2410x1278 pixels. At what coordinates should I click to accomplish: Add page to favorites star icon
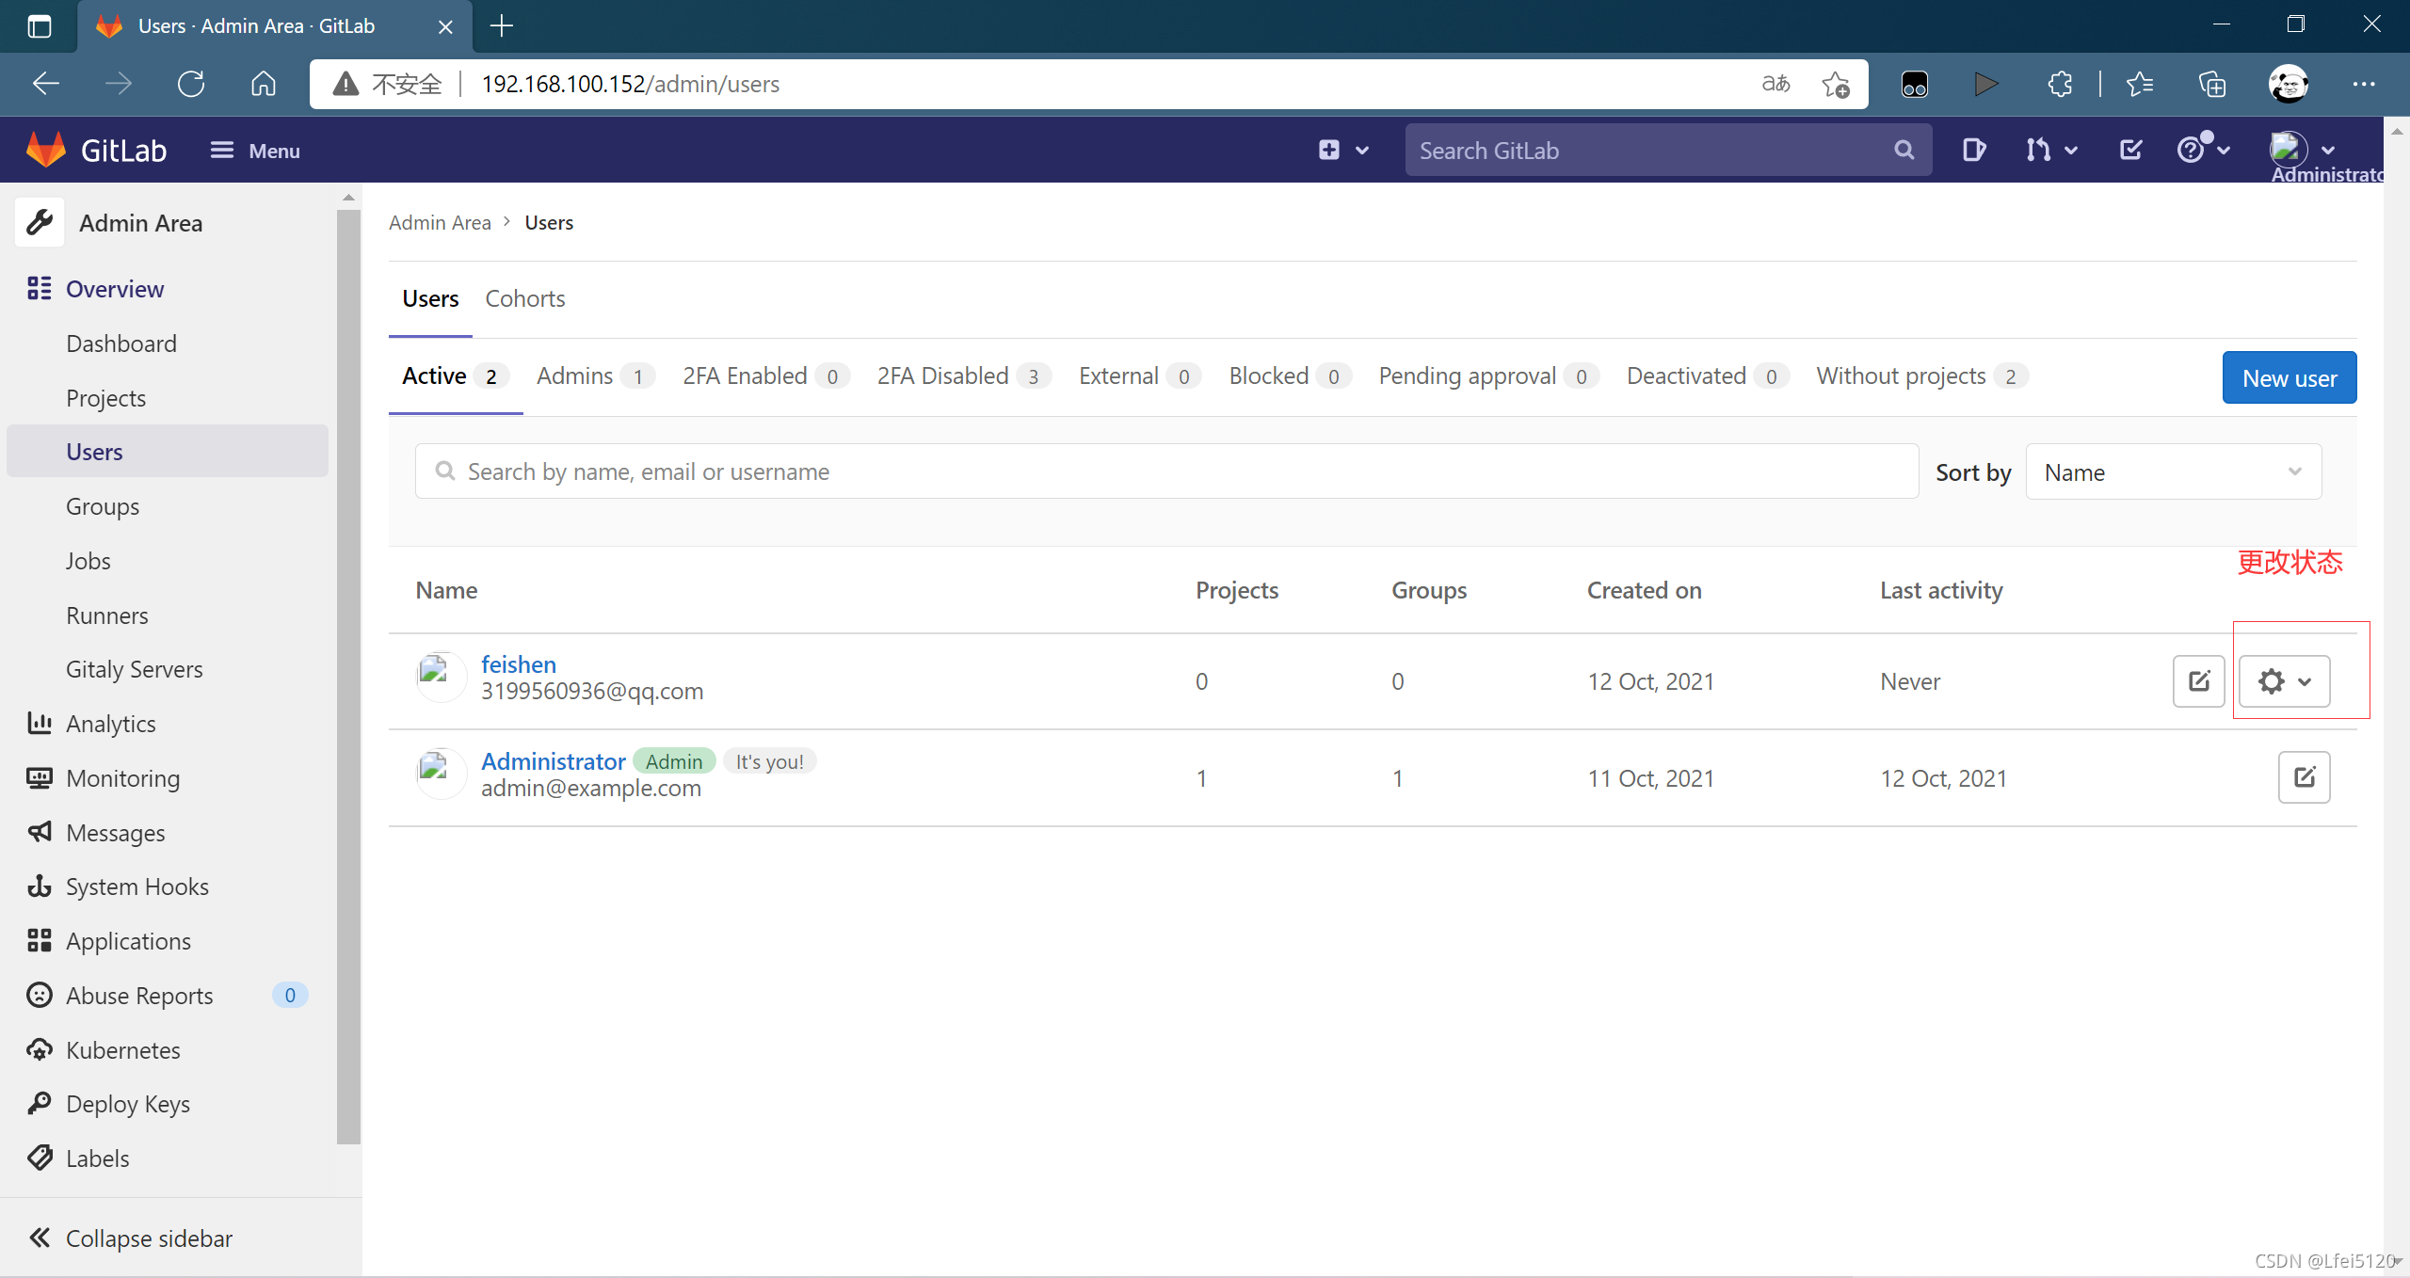tap(1835, 84)
